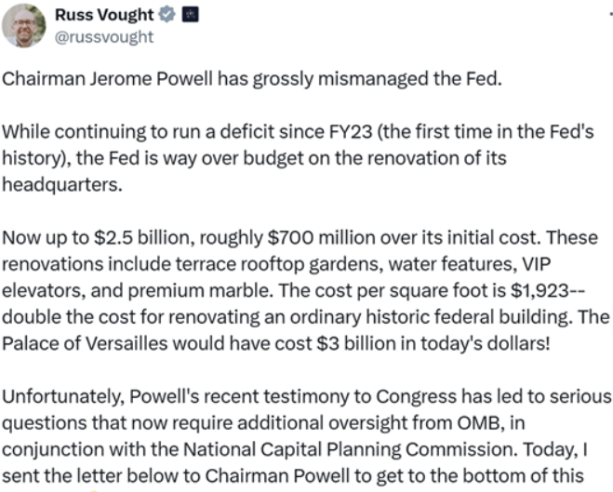
Task: Click the dark square affiliation badge
Action: (191, 15)
